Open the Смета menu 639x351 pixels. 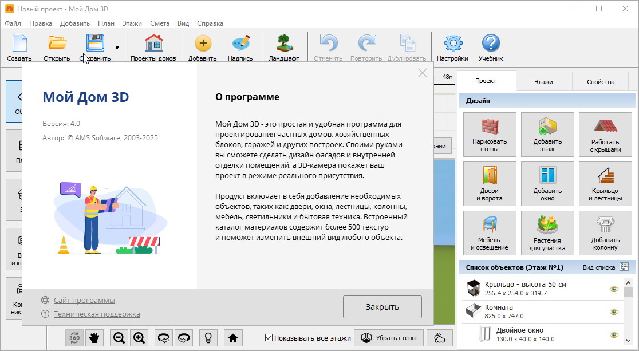(x=160, y=23)
